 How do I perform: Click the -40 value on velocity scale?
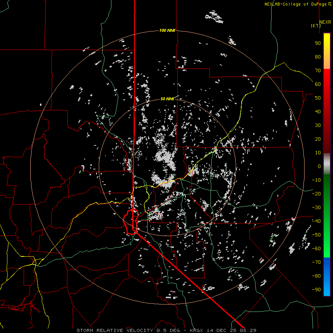[316, 221]
